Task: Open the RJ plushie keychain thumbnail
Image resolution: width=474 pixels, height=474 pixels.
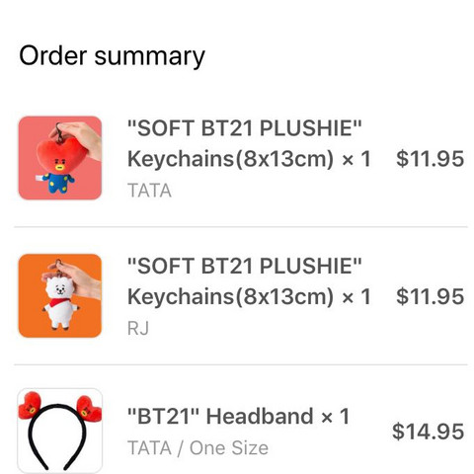Action: 60,295
